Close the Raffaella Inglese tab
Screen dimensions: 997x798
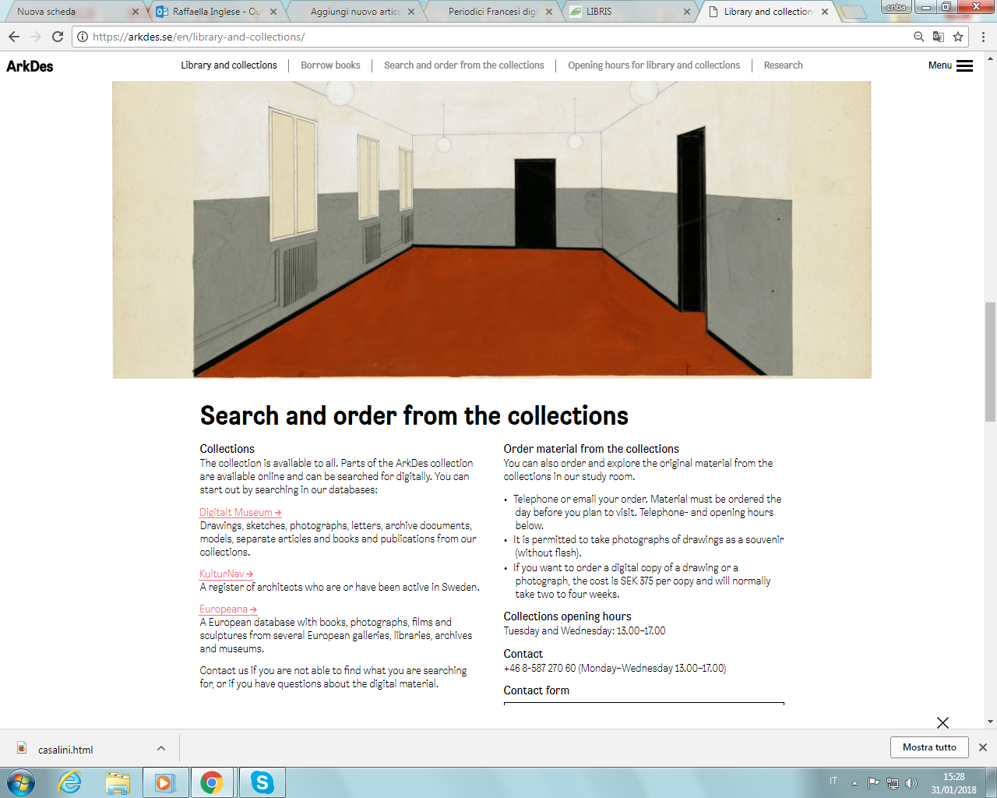(273, 12)
